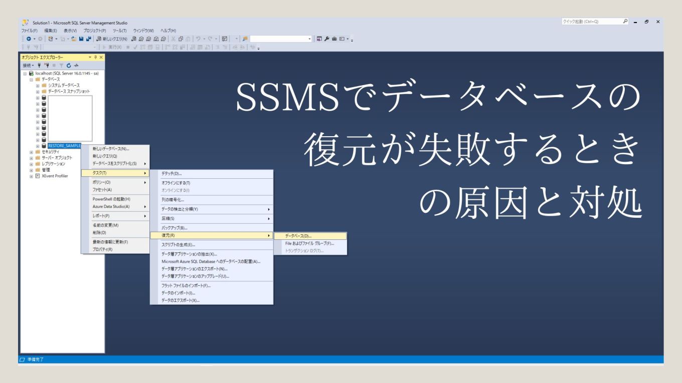The height and width of the screenshot is (383, 682).
Task: Choose 最新の情報に更新(F) from context menu
Action: (115, 242)
